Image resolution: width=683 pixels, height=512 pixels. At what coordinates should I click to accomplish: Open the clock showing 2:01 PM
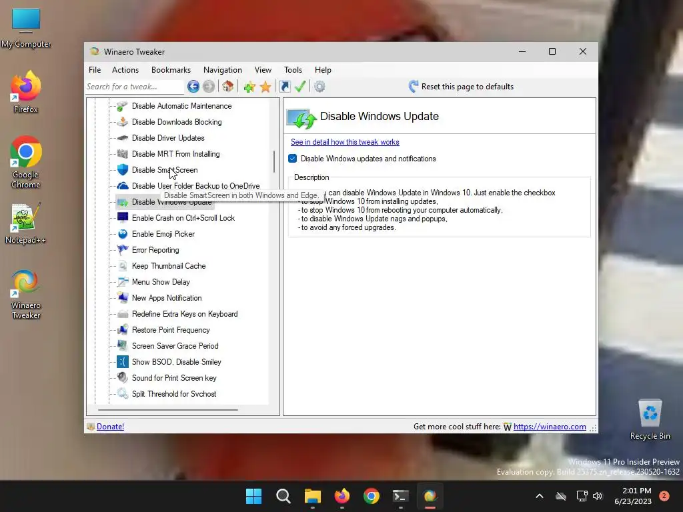point(633,496)
